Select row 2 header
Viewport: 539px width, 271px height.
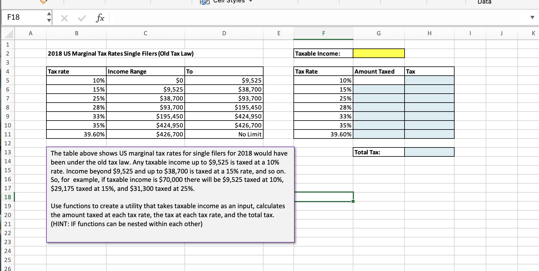coord(8,54)
